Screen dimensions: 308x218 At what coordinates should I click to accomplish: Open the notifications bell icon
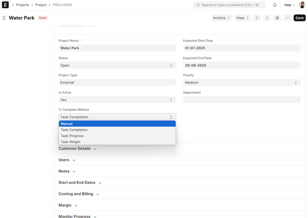(x=275, y=5)
